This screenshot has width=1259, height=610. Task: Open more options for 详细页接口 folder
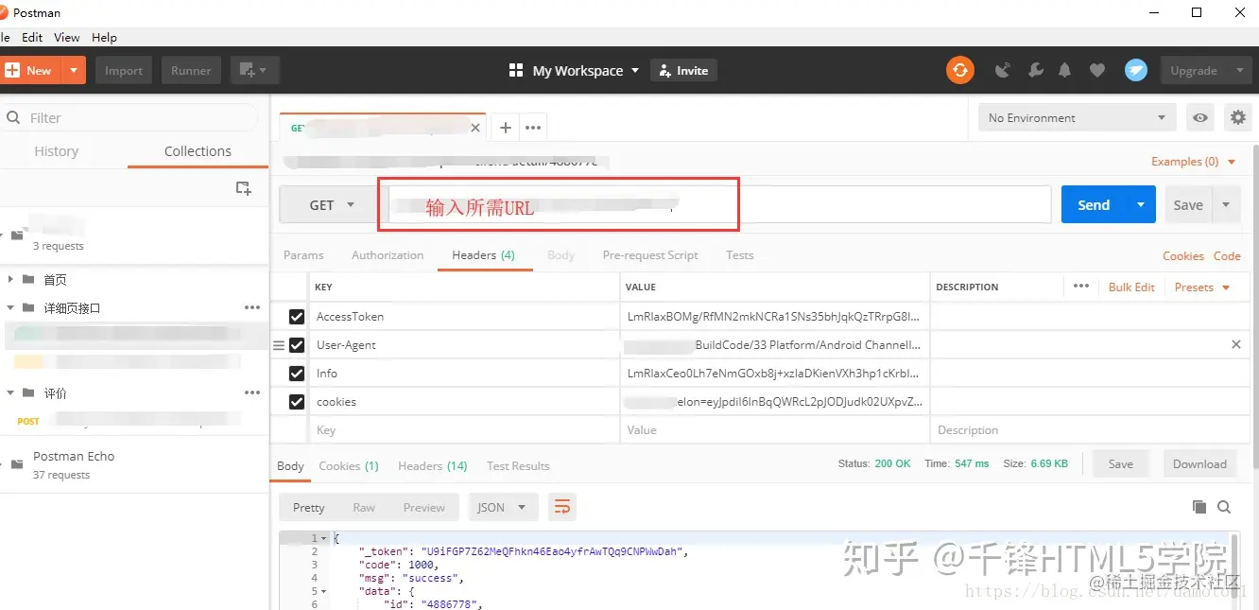coord(252,308)
